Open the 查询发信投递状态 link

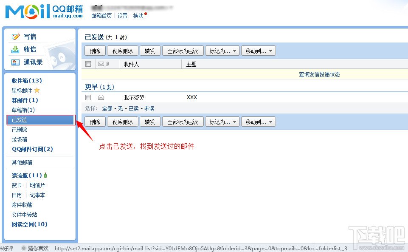click(x=319, y=74)
